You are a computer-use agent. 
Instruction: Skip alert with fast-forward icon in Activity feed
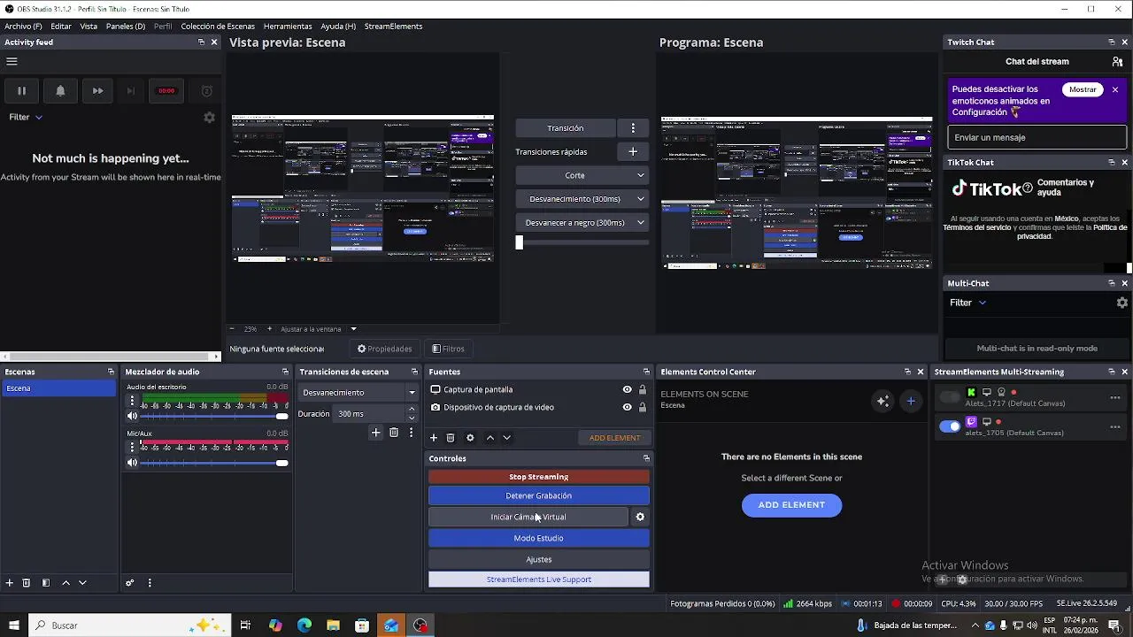point(97,90)
